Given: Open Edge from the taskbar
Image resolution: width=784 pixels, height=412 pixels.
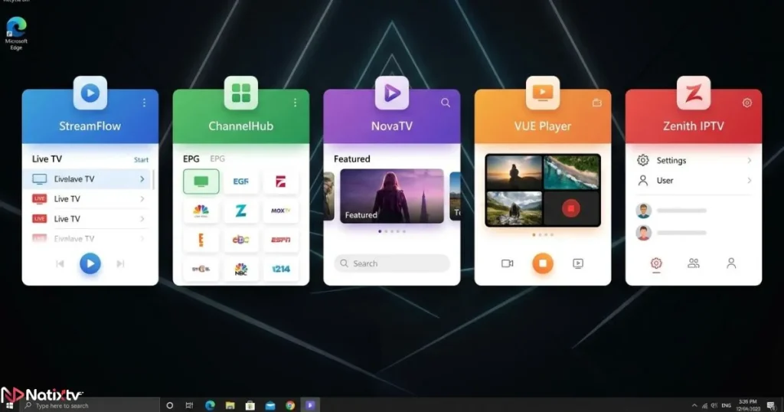Looking at the screenshot, I should pyautogui.click(x=210, y=406).
